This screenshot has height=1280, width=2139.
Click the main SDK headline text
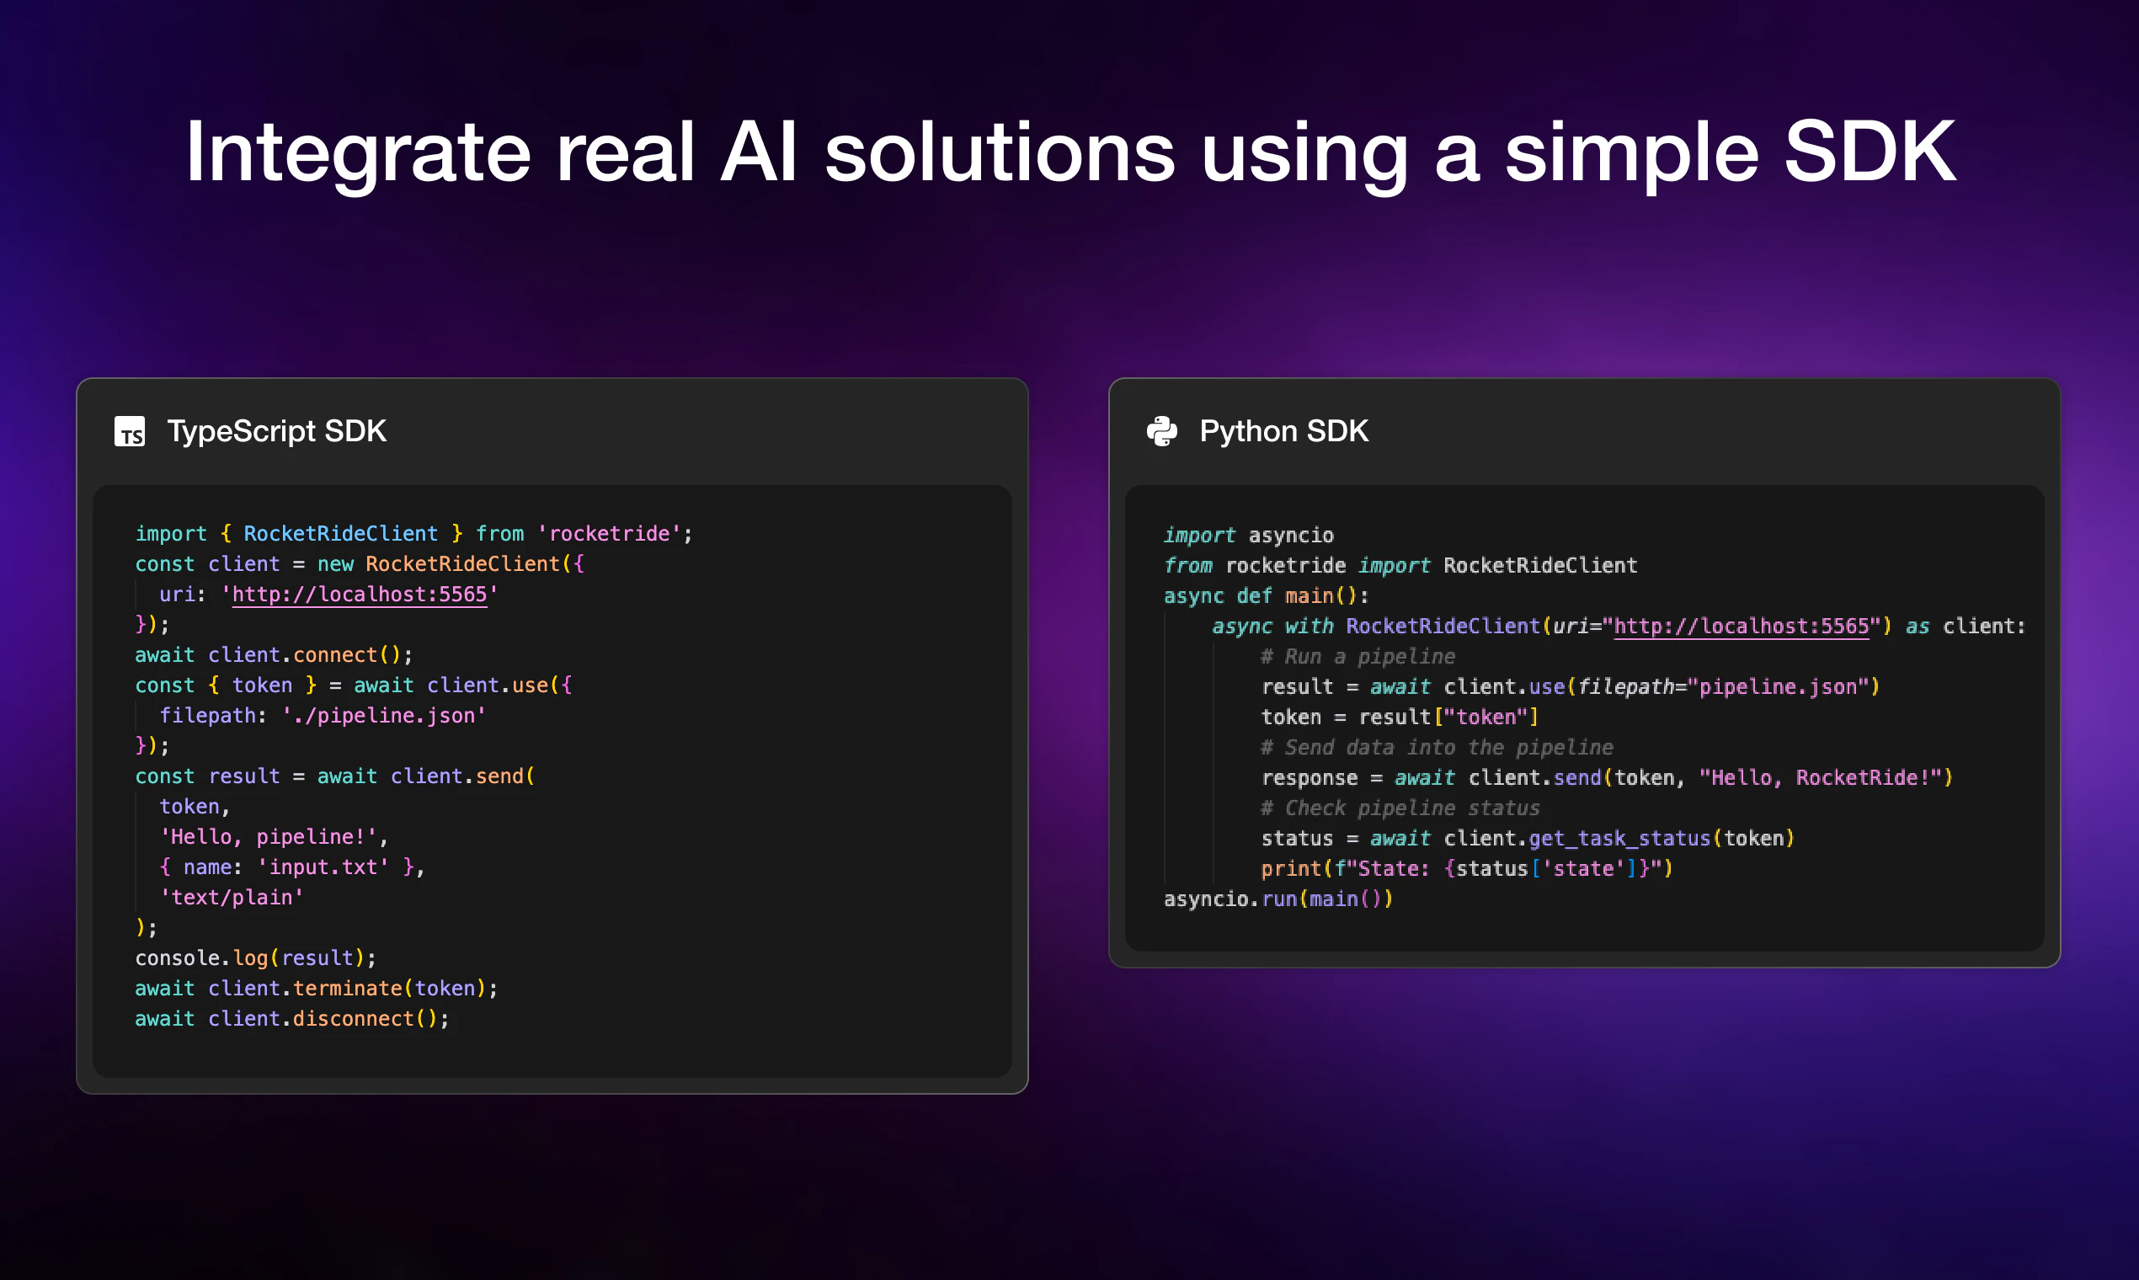point(1069,152)
